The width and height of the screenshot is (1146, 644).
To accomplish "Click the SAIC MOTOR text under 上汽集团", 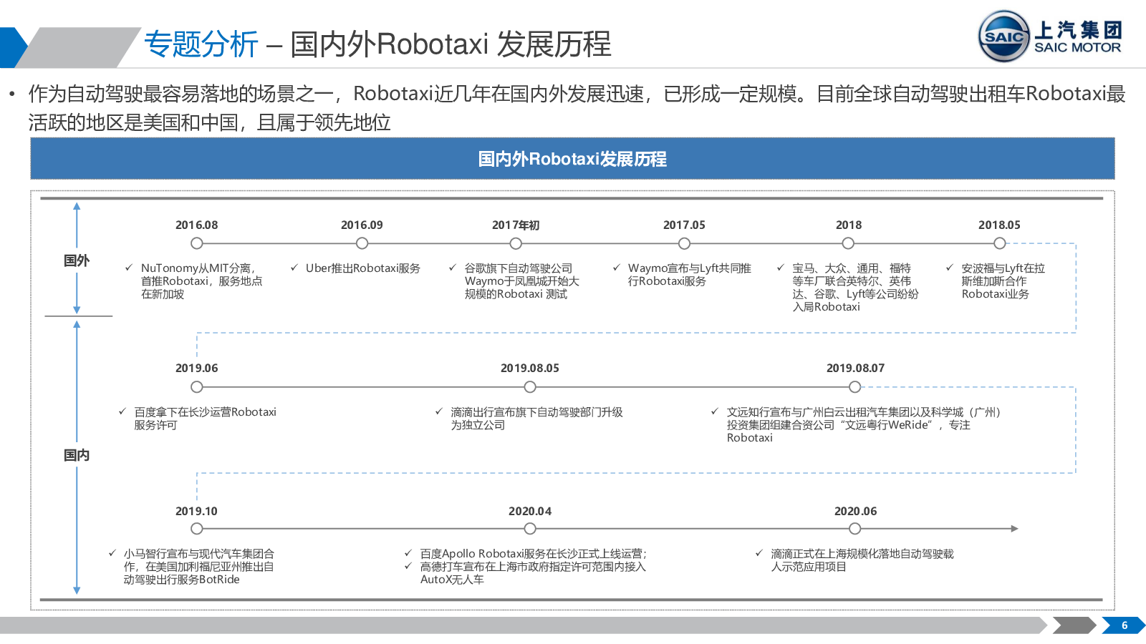I will click(1077, 48).
